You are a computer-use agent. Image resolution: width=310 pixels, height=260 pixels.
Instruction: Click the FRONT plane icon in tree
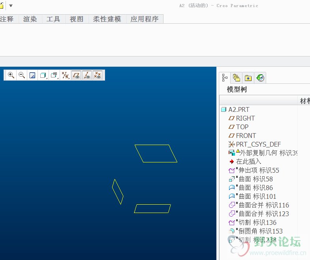click(x=231, y=136)
